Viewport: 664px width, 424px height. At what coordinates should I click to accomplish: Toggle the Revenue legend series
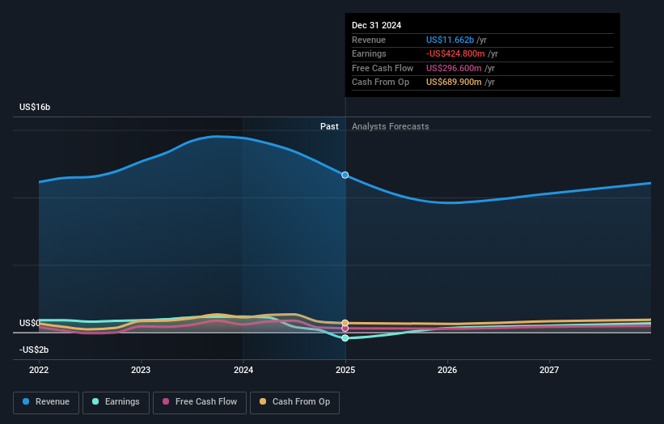46,402
